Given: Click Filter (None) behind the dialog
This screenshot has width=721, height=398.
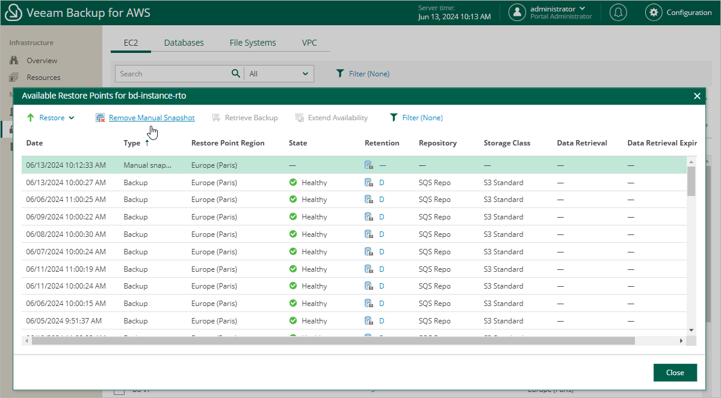Looking at the screenshot, I should coord(369,73).
